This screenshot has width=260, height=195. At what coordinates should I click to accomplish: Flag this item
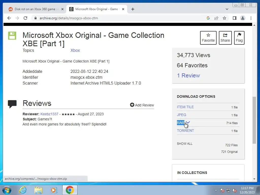(239, 38)
